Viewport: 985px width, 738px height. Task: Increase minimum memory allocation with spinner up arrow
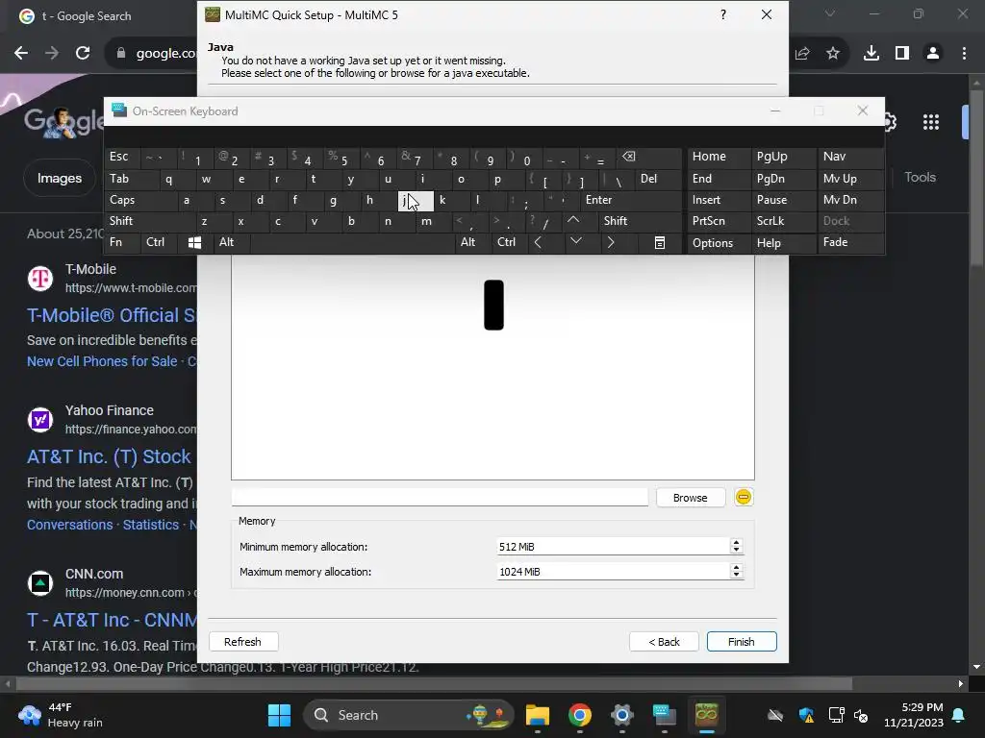pos(736,543)
